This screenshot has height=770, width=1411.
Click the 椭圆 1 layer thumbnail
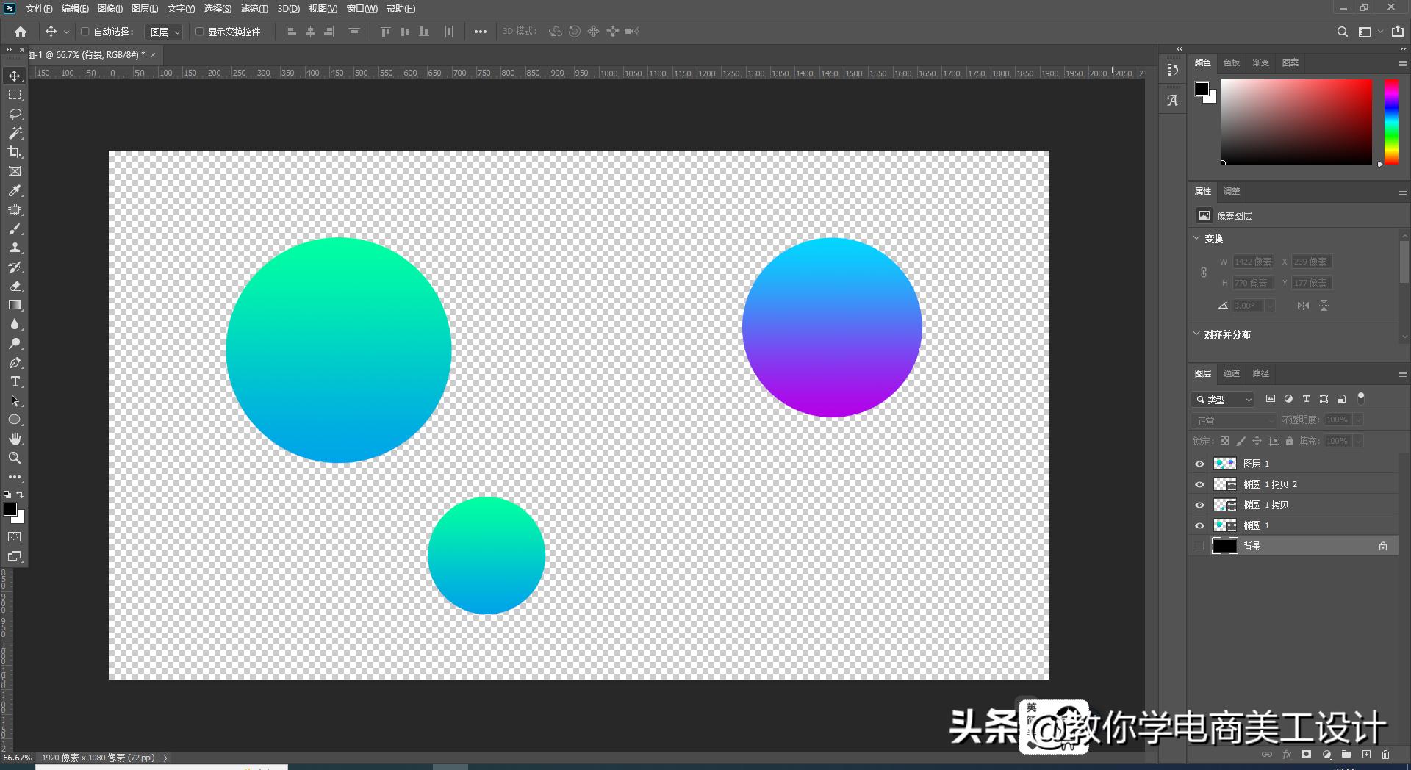pyautogui.click(x=1226, y=525)
